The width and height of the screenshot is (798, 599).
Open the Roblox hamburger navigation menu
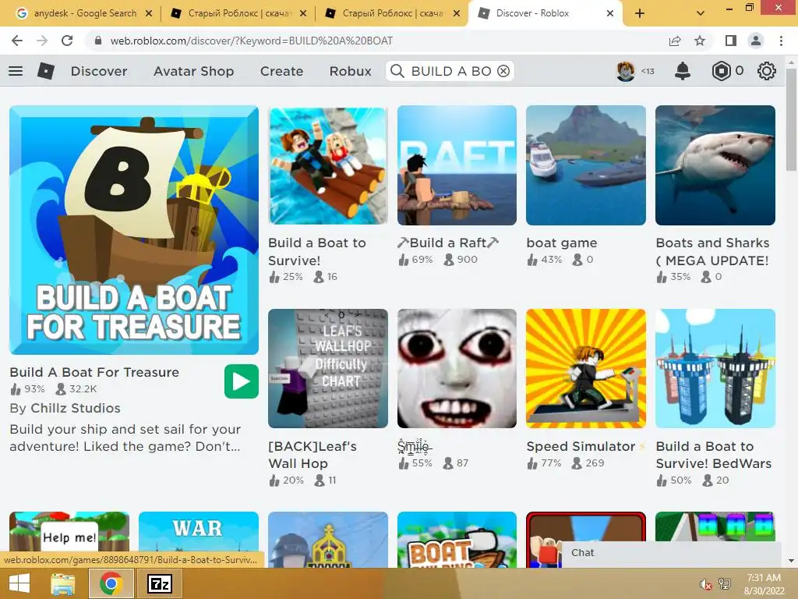tap(16, 71)
